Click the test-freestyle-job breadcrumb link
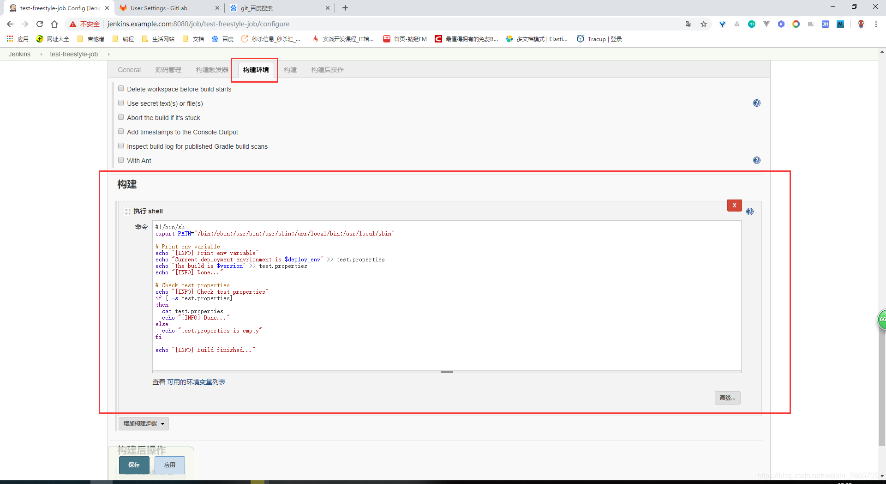The width and height of the screenshot is (886, 484). 74,54
